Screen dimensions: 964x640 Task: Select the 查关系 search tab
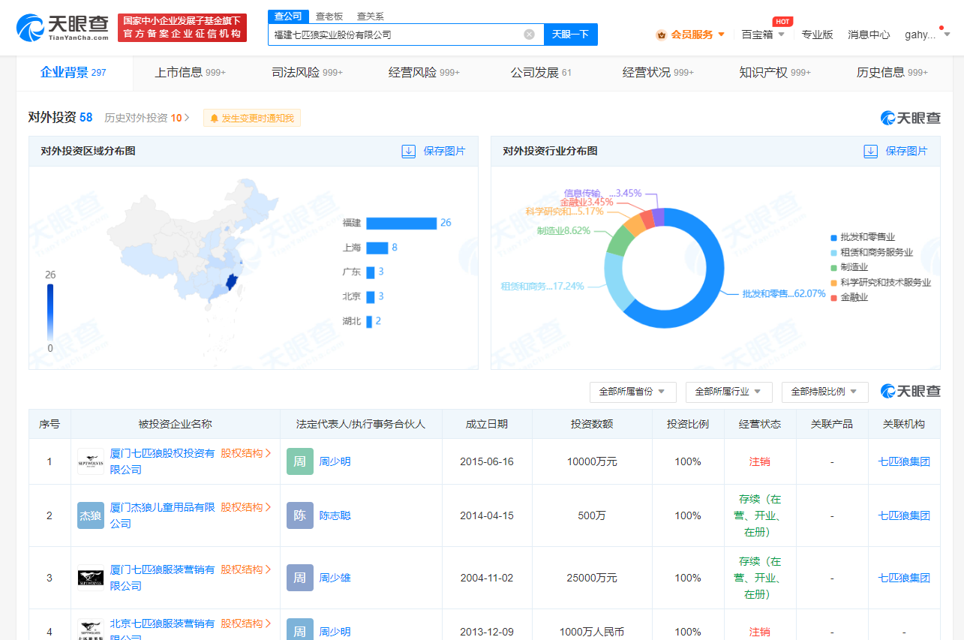pos(370,17)
